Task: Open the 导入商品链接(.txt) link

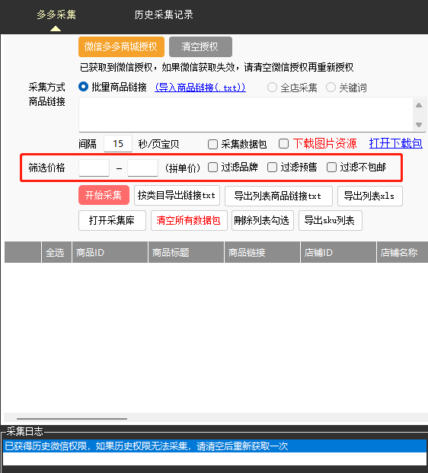Action: [200, 88]
